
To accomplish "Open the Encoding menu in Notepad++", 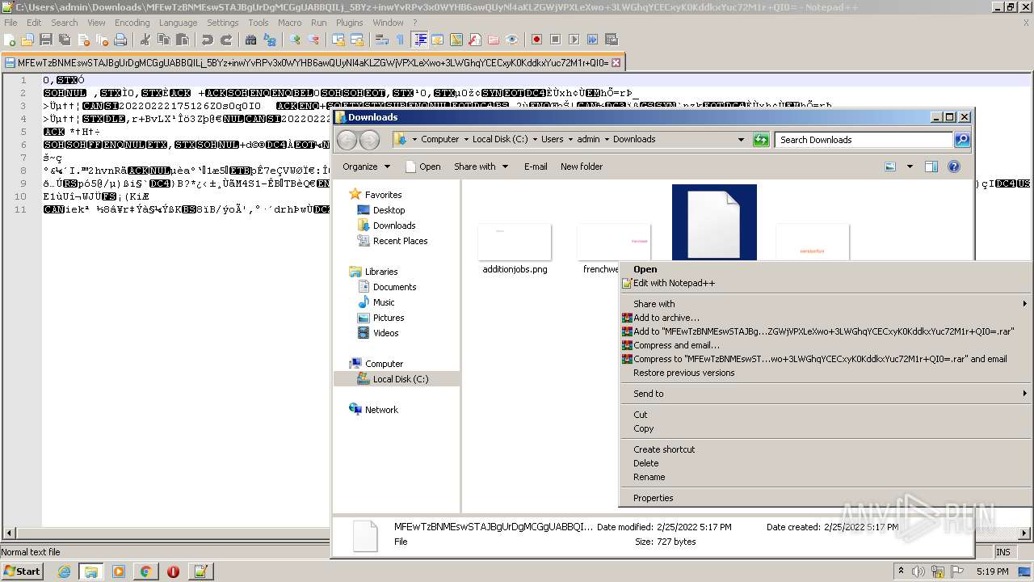I will point(132,23).
